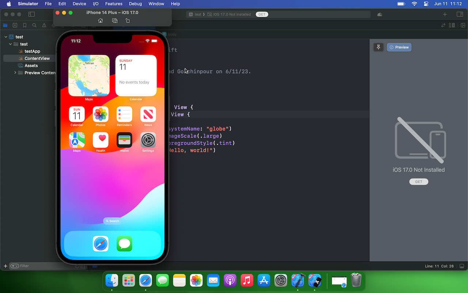Open editor options via minimap icon
The width and height of the screenshot is (468, 293).
[452, 25]
